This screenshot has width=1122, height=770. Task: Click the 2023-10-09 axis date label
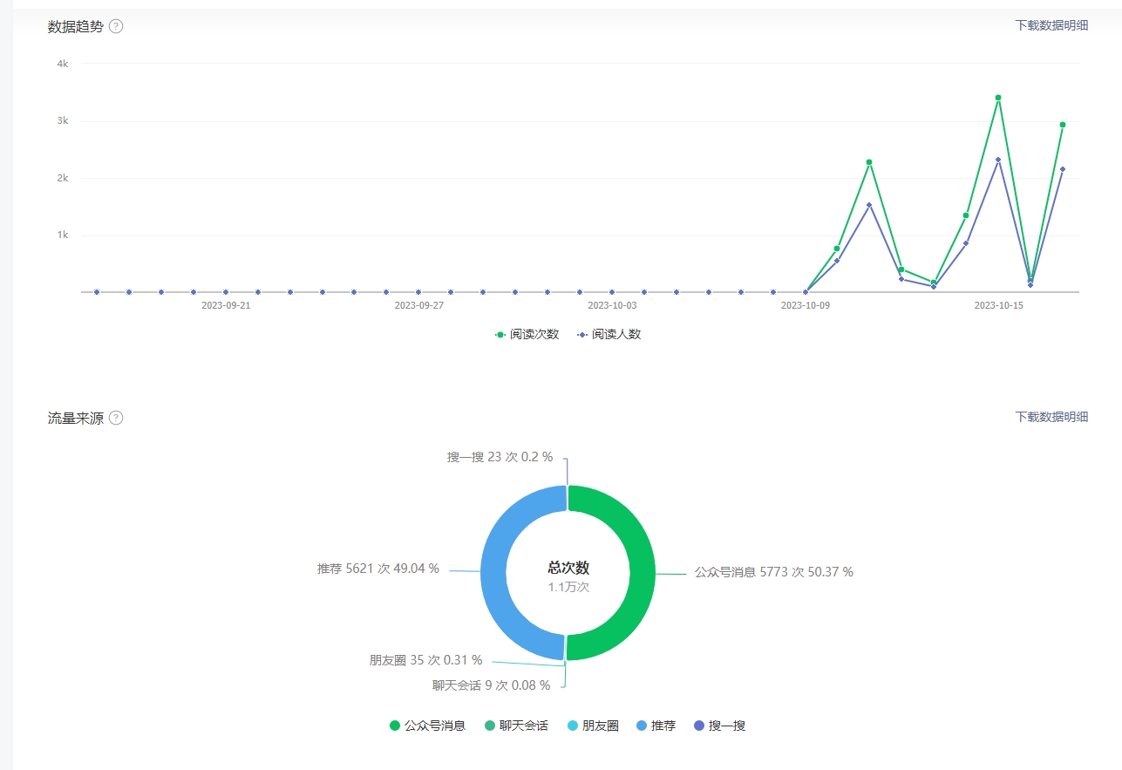click(x=806, y=306)
